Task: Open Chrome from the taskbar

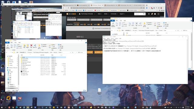Action: pos(13,107)
